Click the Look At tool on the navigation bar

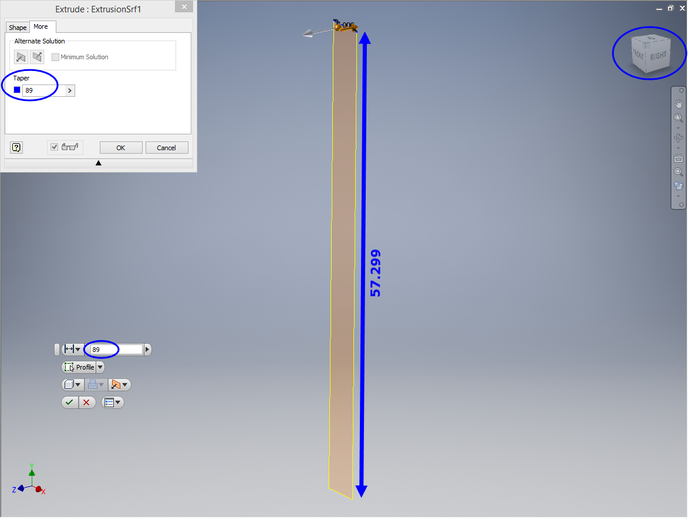coord(679,158)
